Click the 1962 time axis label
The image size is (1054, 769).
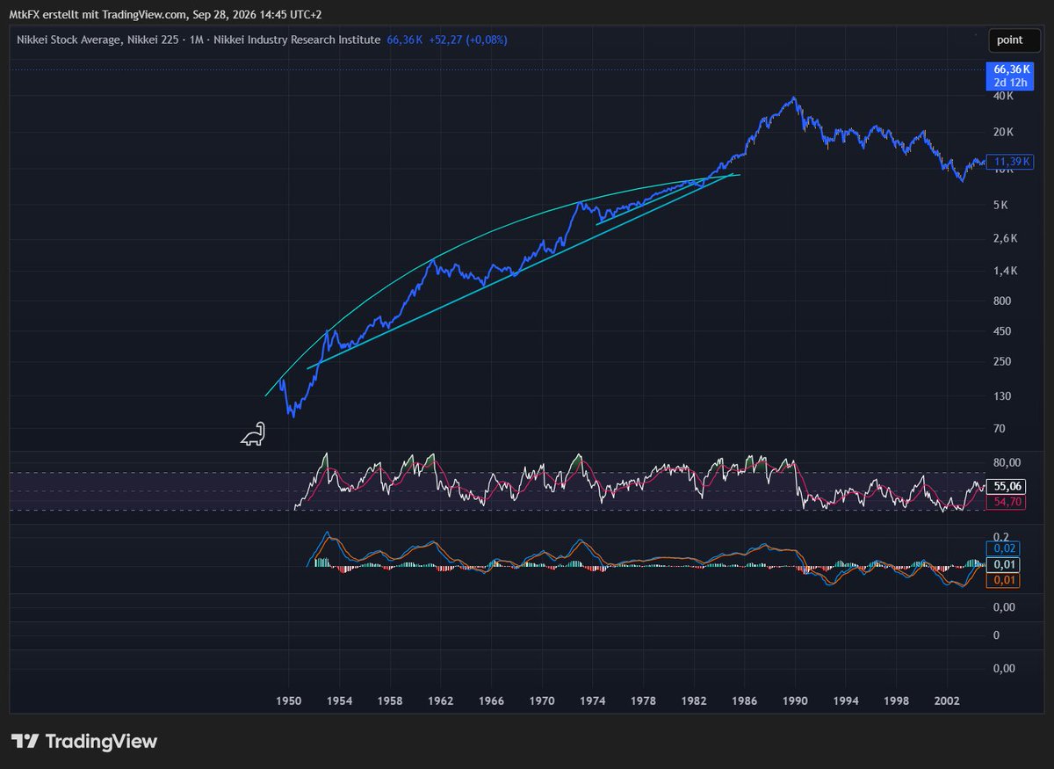click(x=441, y=700)
